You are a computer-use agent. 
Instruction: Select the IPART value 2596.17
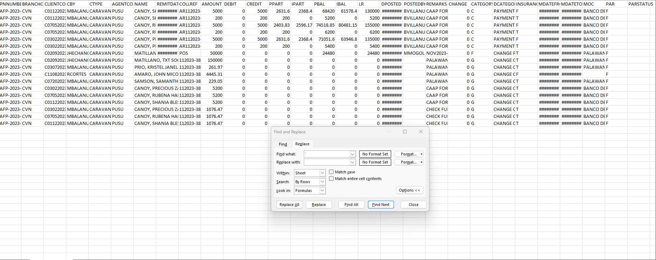click(302, 25)
